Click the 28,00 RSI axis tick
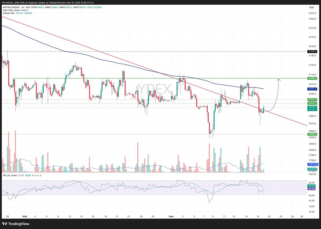This screenshot has width=321, height=229. coord(312,195)
